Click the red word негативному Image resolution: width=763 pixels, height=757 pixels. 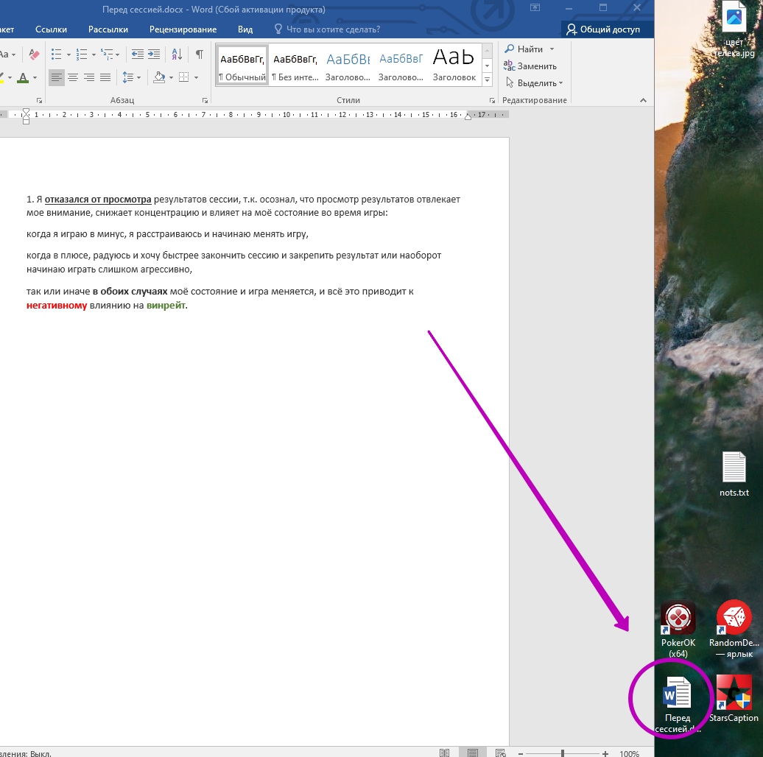point(57,306)
